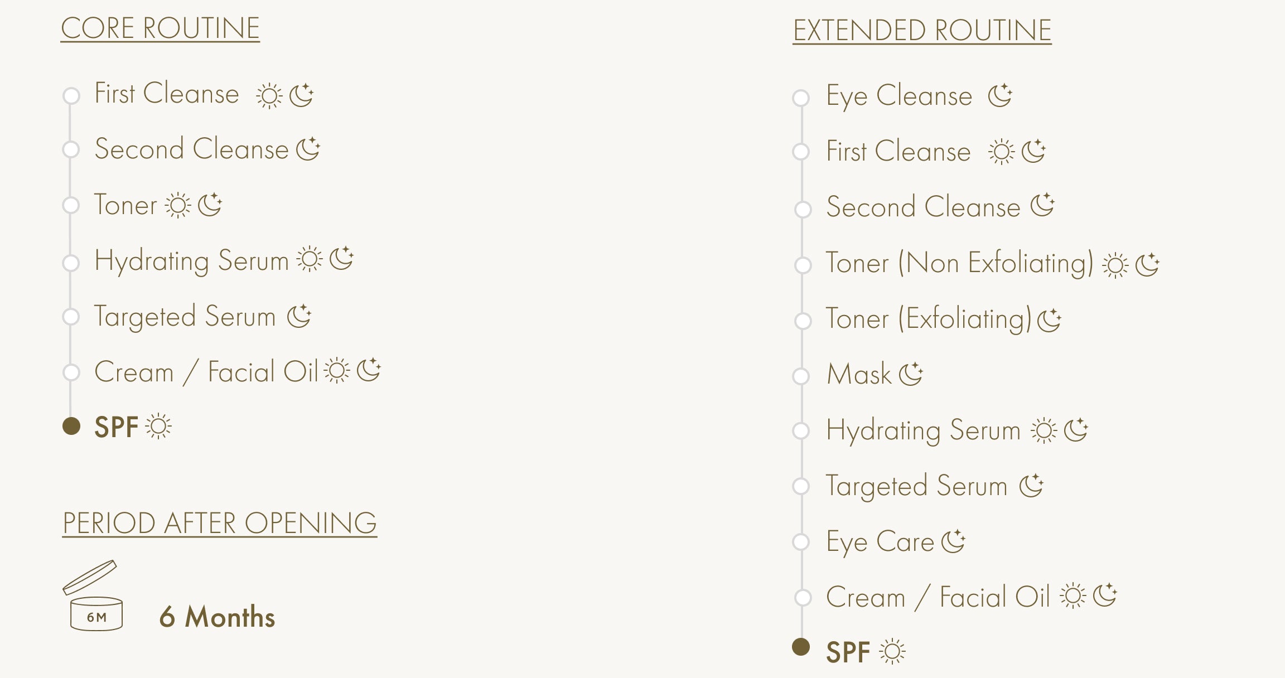Click the sun icon beside Core SPF
1285x678 pixels.
click(159, 427)
